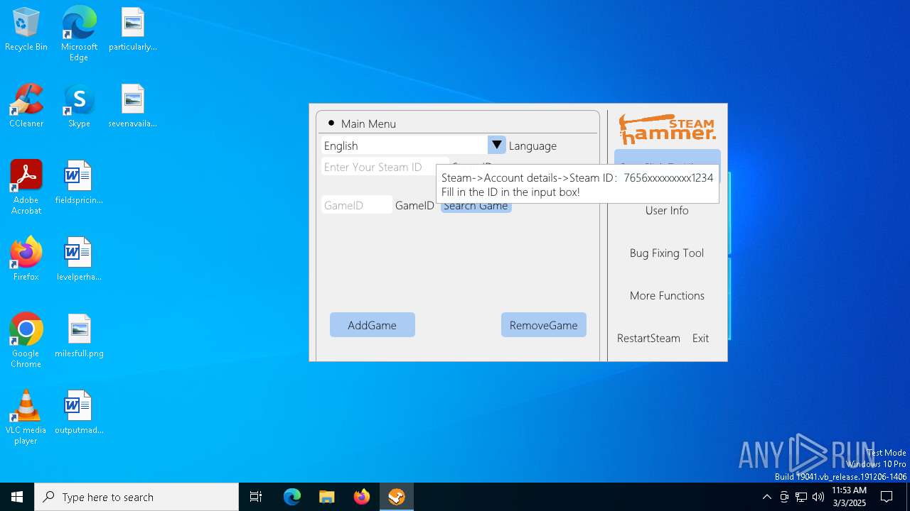This screenshot has width=910, height=511.
Task: Click RestartSteam
Action: pos(648,338)
